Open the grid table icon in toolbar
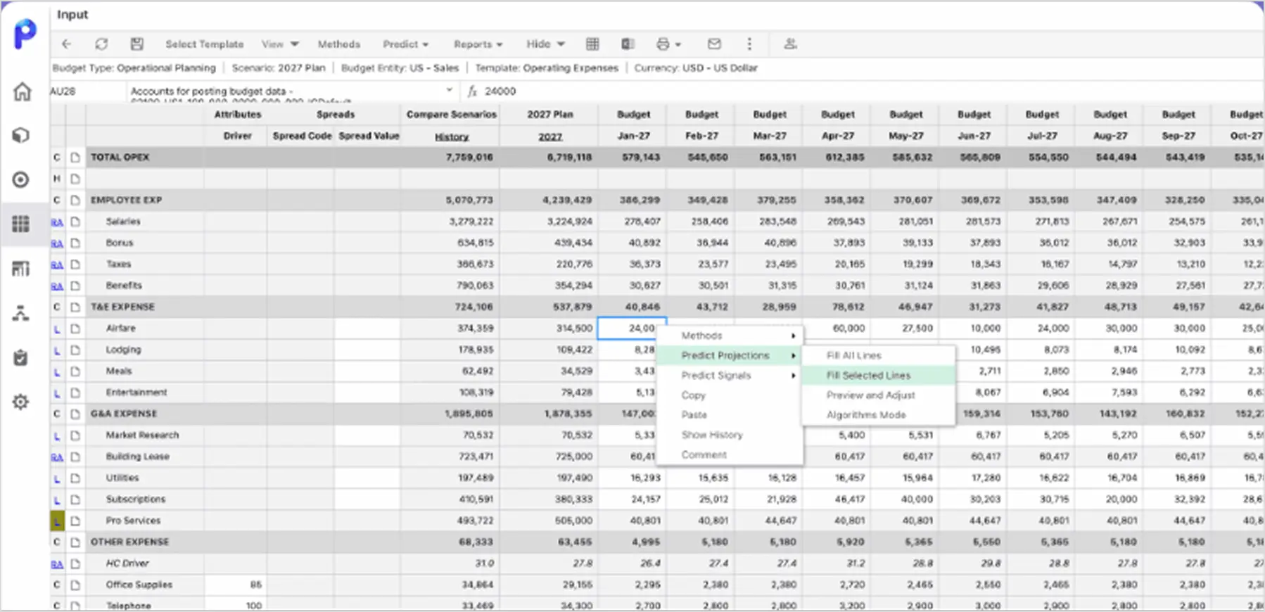 point(592,44)
